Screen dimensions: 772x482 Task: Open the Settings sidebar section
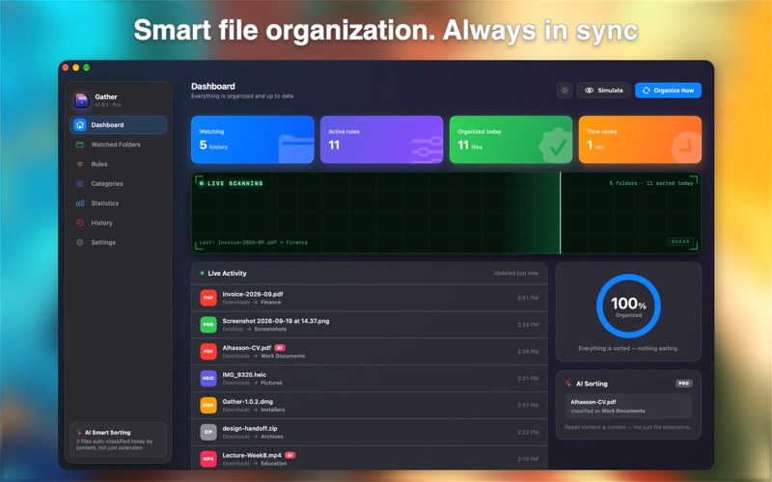(x=118, y=243)
